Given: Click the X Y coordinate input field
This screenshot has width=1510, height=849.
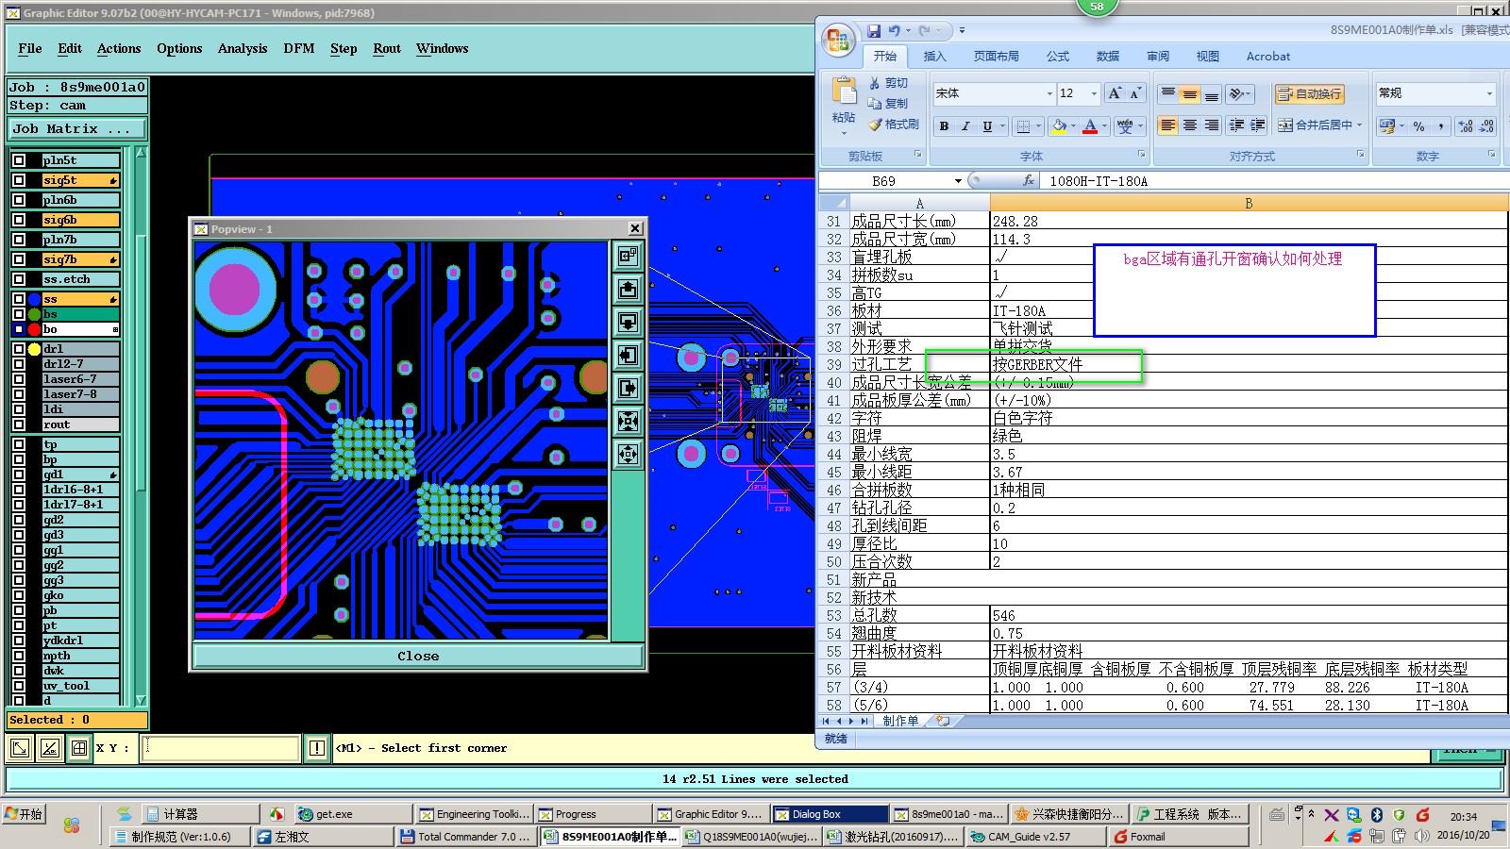Looking at the screenshot, I should click(221, 748).
